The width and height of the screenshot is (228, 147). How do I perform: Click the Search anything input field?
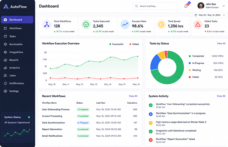click(x=155, y=6)
